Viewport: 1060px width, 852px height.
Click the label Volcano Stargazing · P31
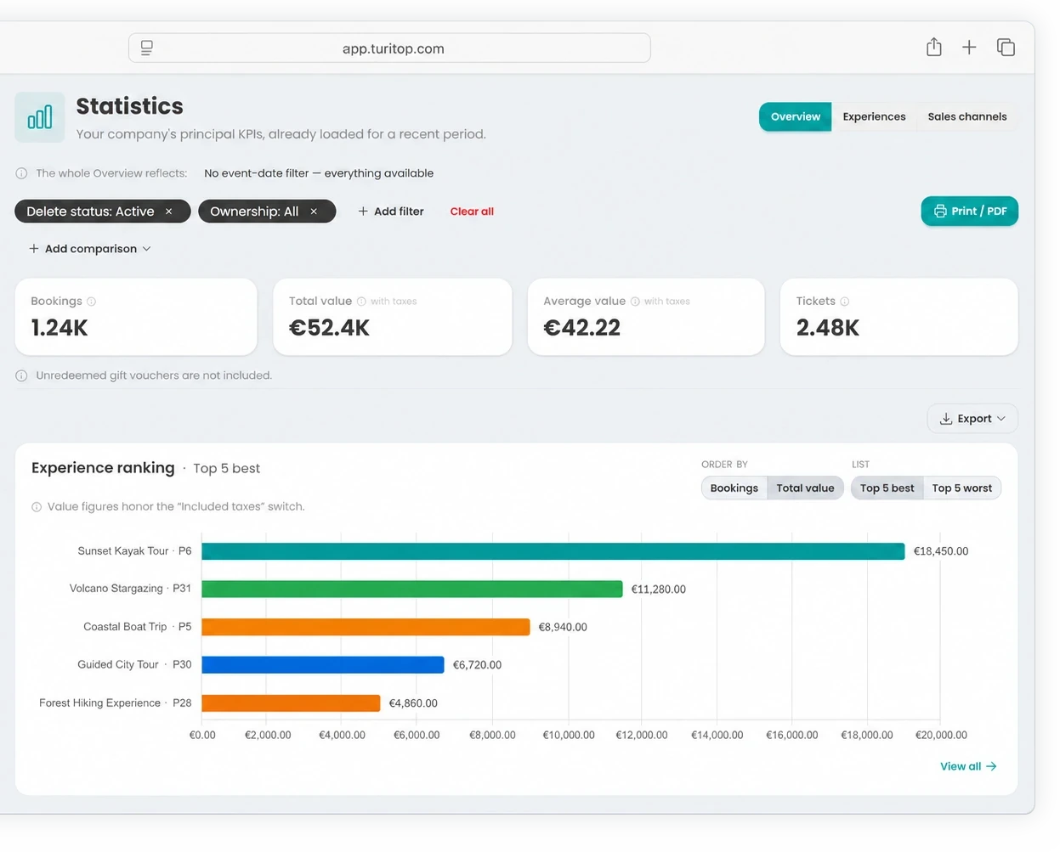click(130, 589)
